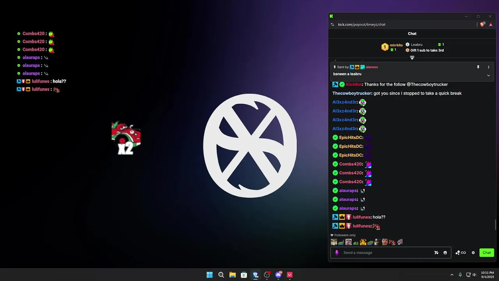Click first Combs420 name in left overlay
The width and height of the screenshot is (499, 281).
(34, 34)
